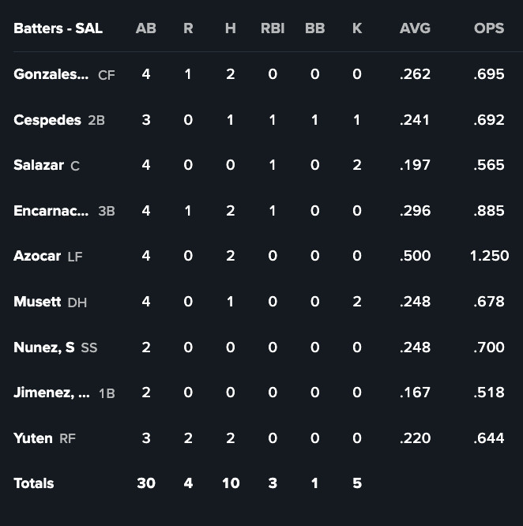Image resolution: width=523 pixels, height=526 pixels.
Task: Select Nunez, S shortstop name
Action: pos(44,347)
